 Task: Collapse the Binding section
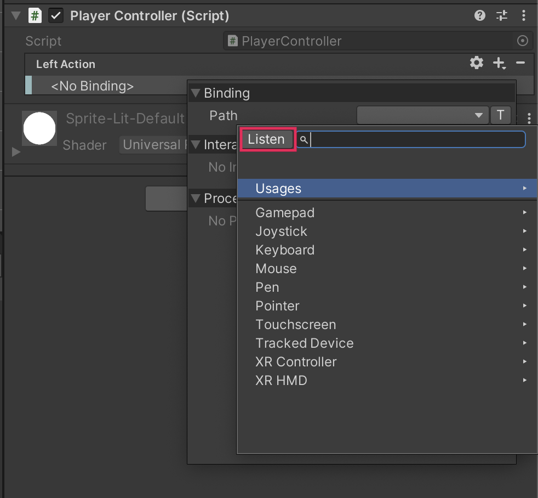click(x=196, y=93)
